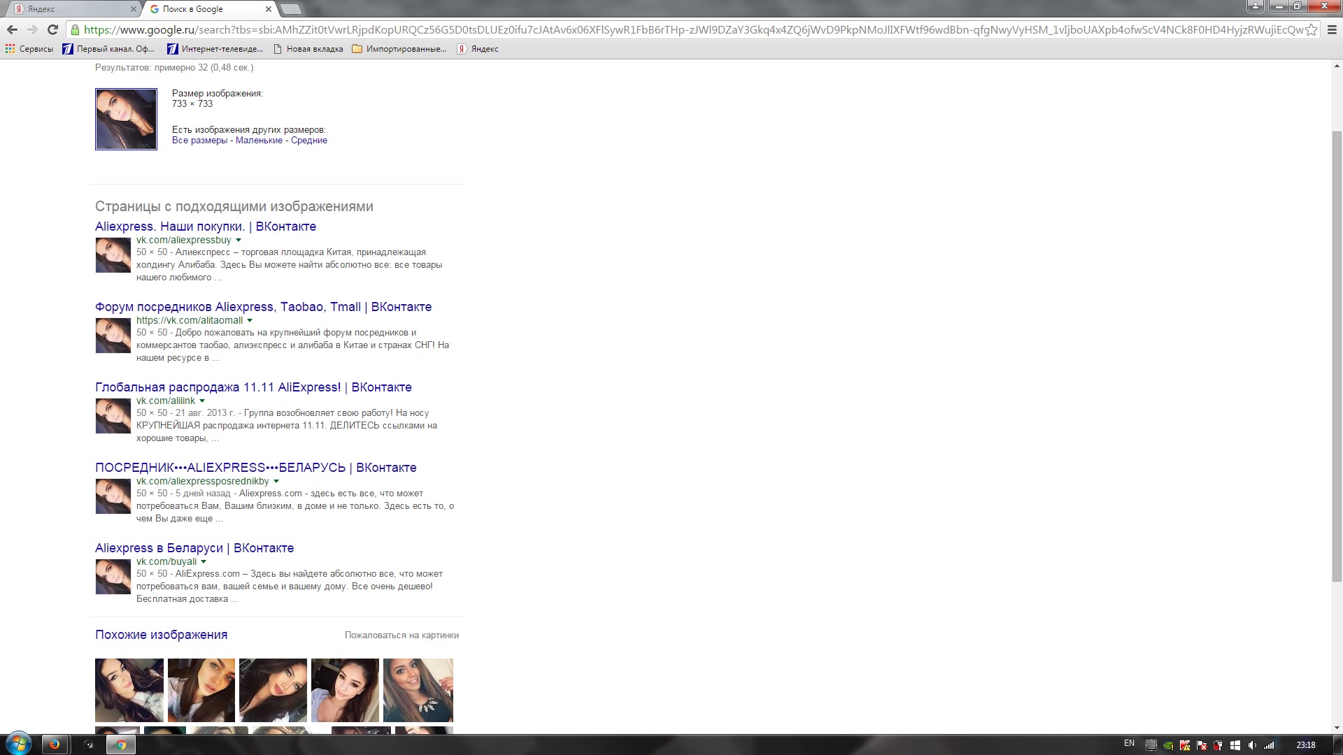
Task: Open the Похожие изображения heading link
Action: click(161, 635)
